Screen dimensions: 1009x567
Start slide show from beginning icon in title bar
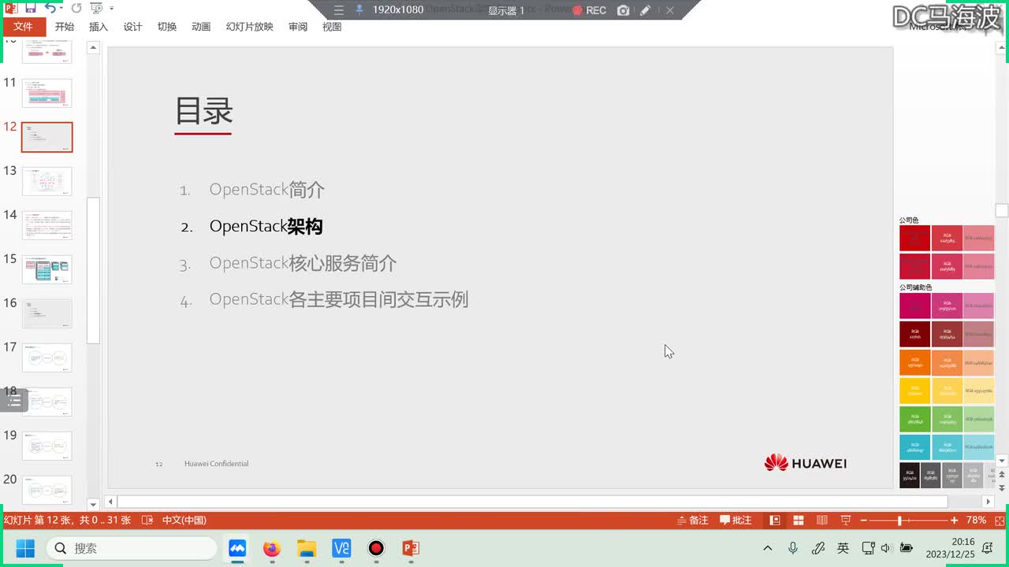(96, 8)
